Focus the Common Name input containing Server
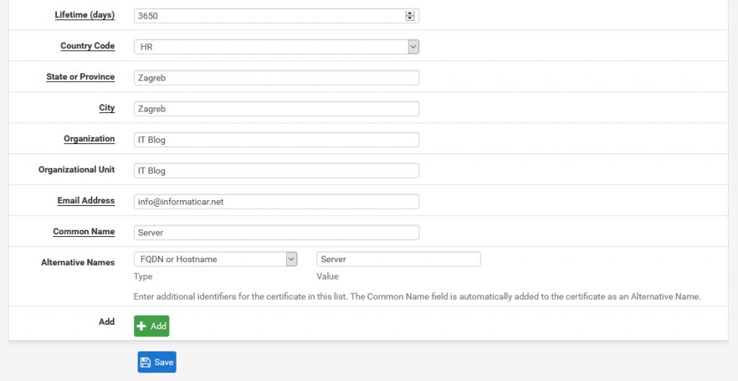738x381 pixels. (276, 233)
